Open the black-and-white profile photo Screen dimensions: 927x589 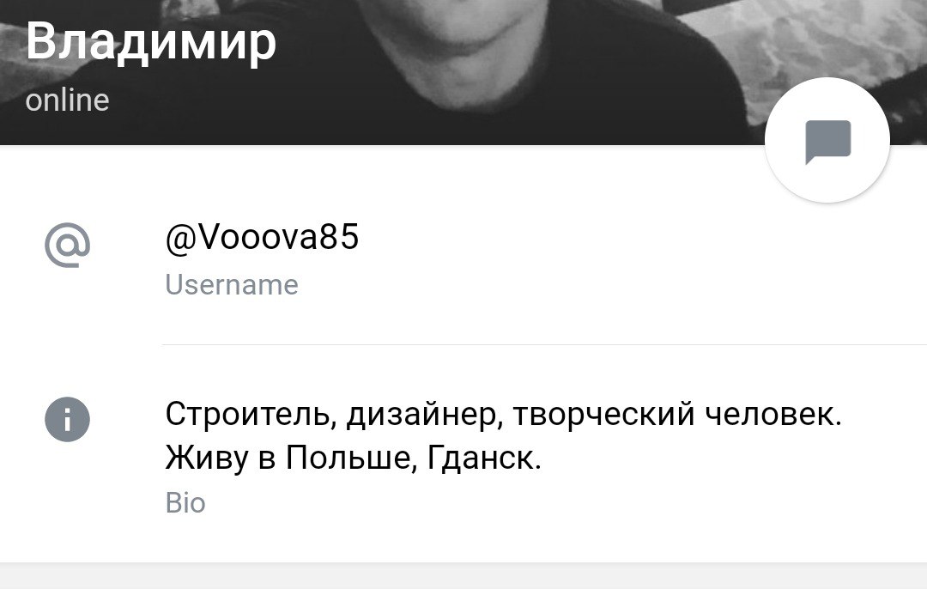coord(463,72)
